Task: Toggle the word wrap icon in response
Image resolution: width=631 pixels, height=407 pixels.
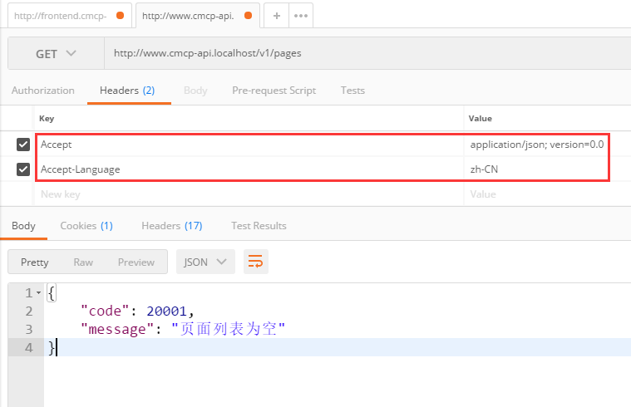Action: point(255,262)
